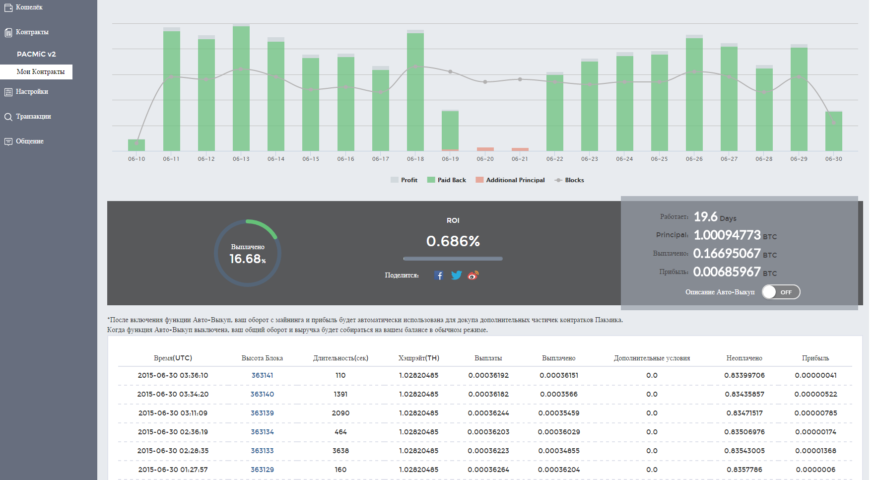Open block height 363134 link
Image resolution: width=878 pixels, height=480 pixels.
click(x=262, y=432)
